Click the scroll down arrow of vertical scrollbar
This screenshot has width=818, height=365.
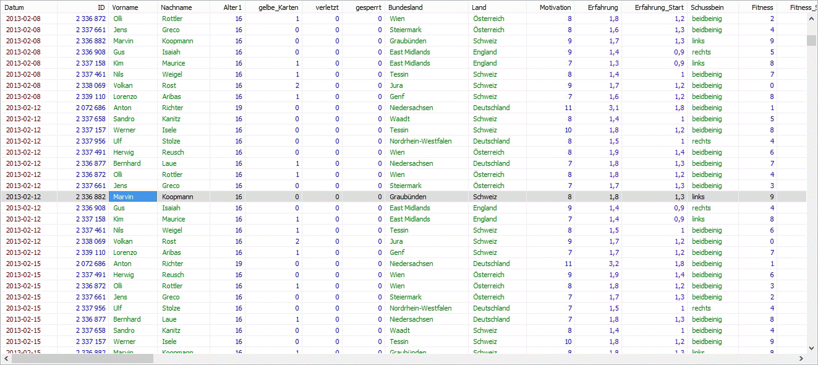pyautogui.click(x=812, y=348)
